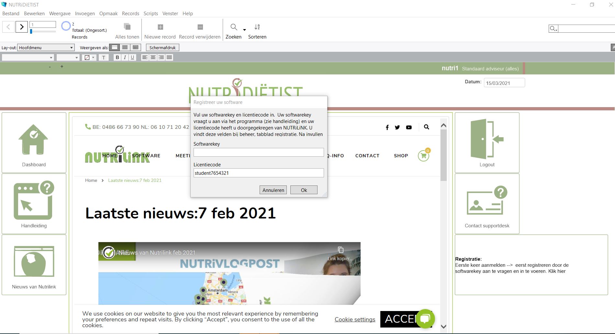This screenshot has height=334, width=615.
Task: Justify text alignment
Action: pos(169,57)
